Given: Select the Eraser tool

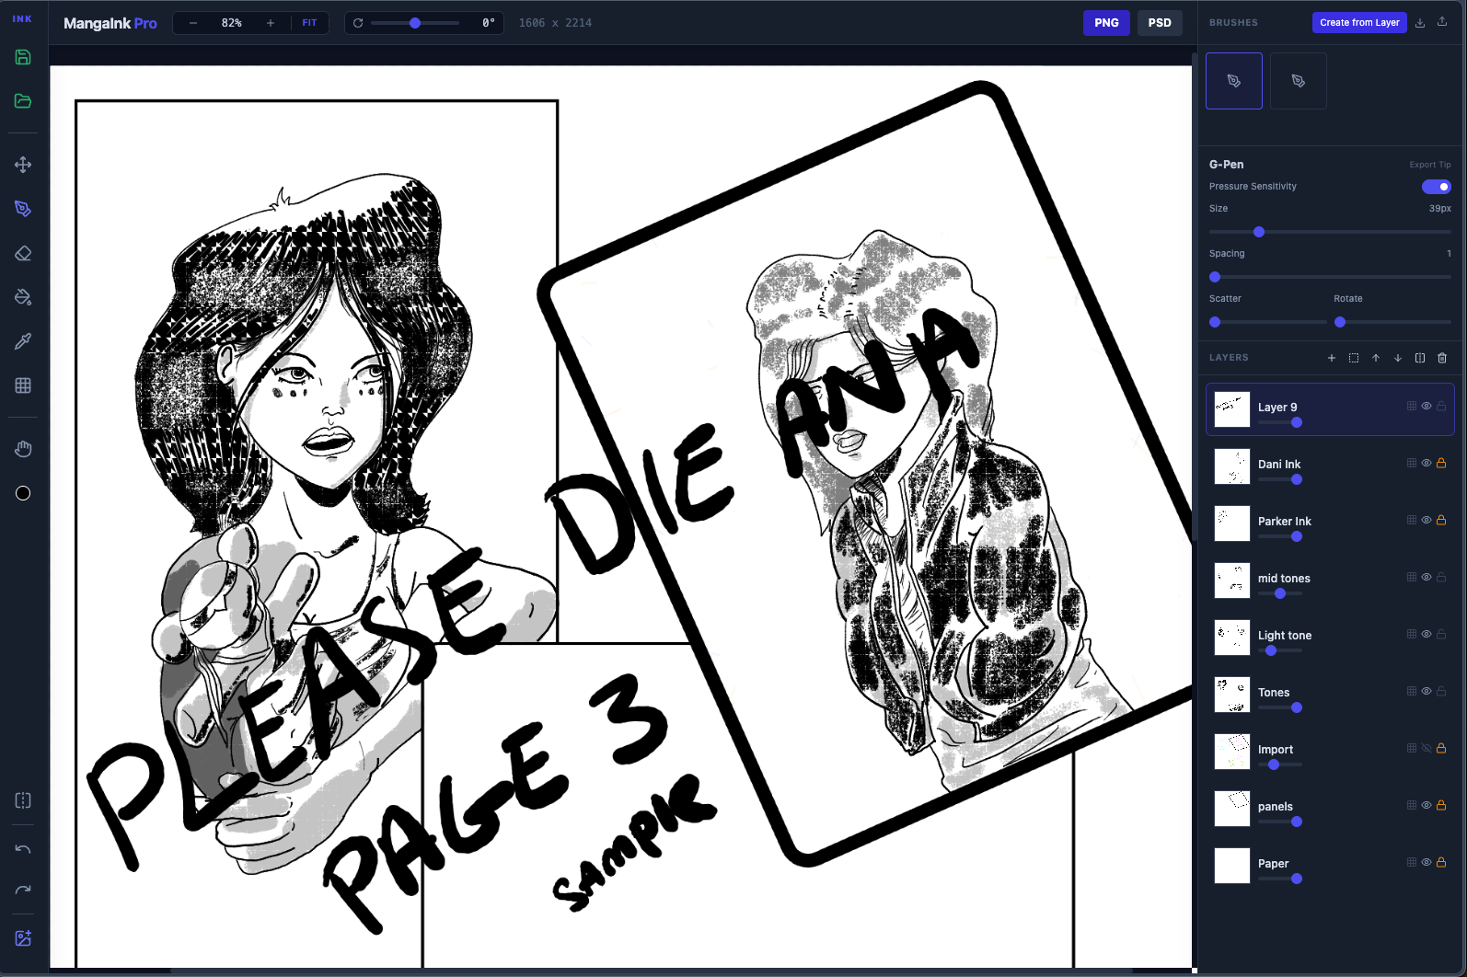Looking at the screenshot, I should tap(23, 253).
